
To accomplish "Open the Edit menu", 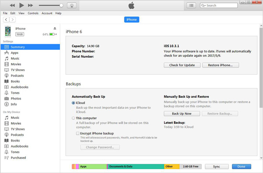I will point(13,13).
